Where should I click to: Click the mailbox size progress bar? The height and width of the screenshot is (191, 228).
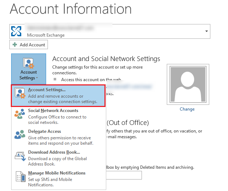124,175
